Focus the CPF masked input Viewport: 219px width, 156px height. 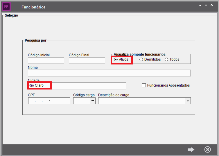(49, 101)
